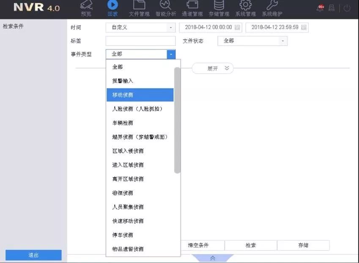The image size is (359, 263).
Task: Open calendar picker for end date 23:59:59
Action: 304,27
